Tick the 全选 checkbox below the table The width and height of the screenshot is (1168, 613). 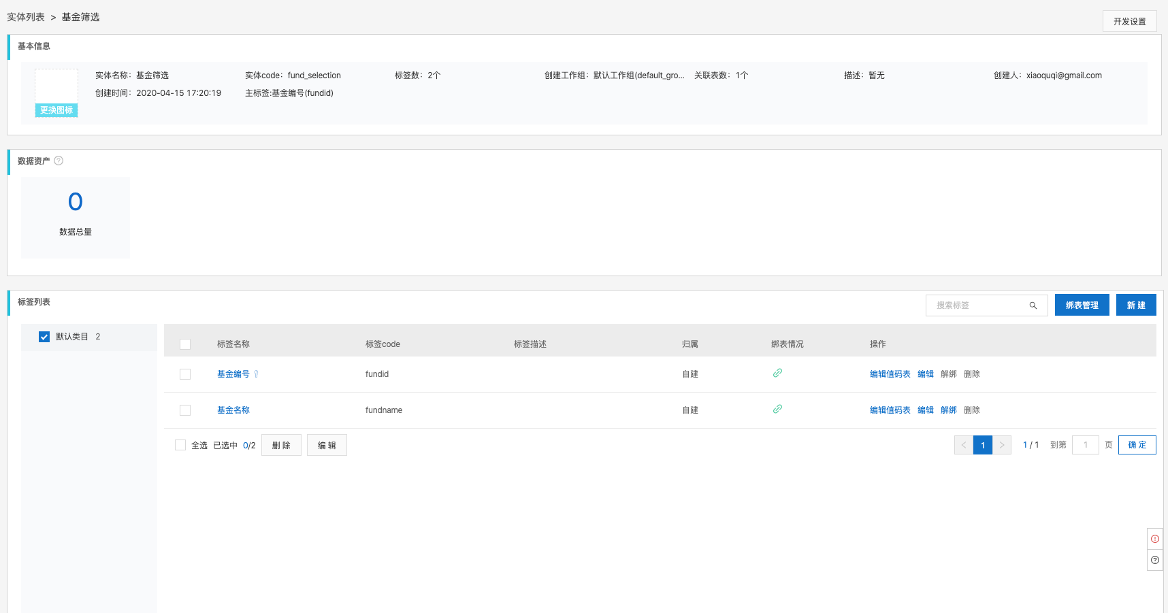click(180, 445)
